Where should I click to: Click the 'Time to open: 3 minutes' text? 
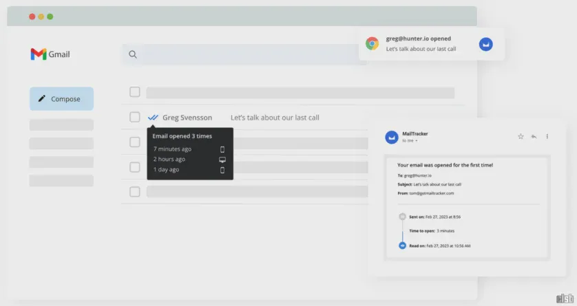[x=432, y=231]
